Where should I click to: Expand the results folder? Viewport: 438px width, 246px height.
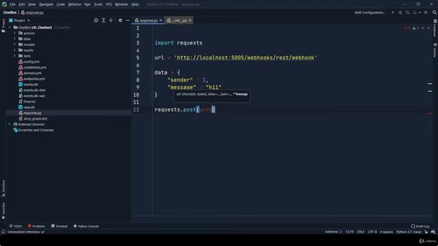click(x=15, y=50)
